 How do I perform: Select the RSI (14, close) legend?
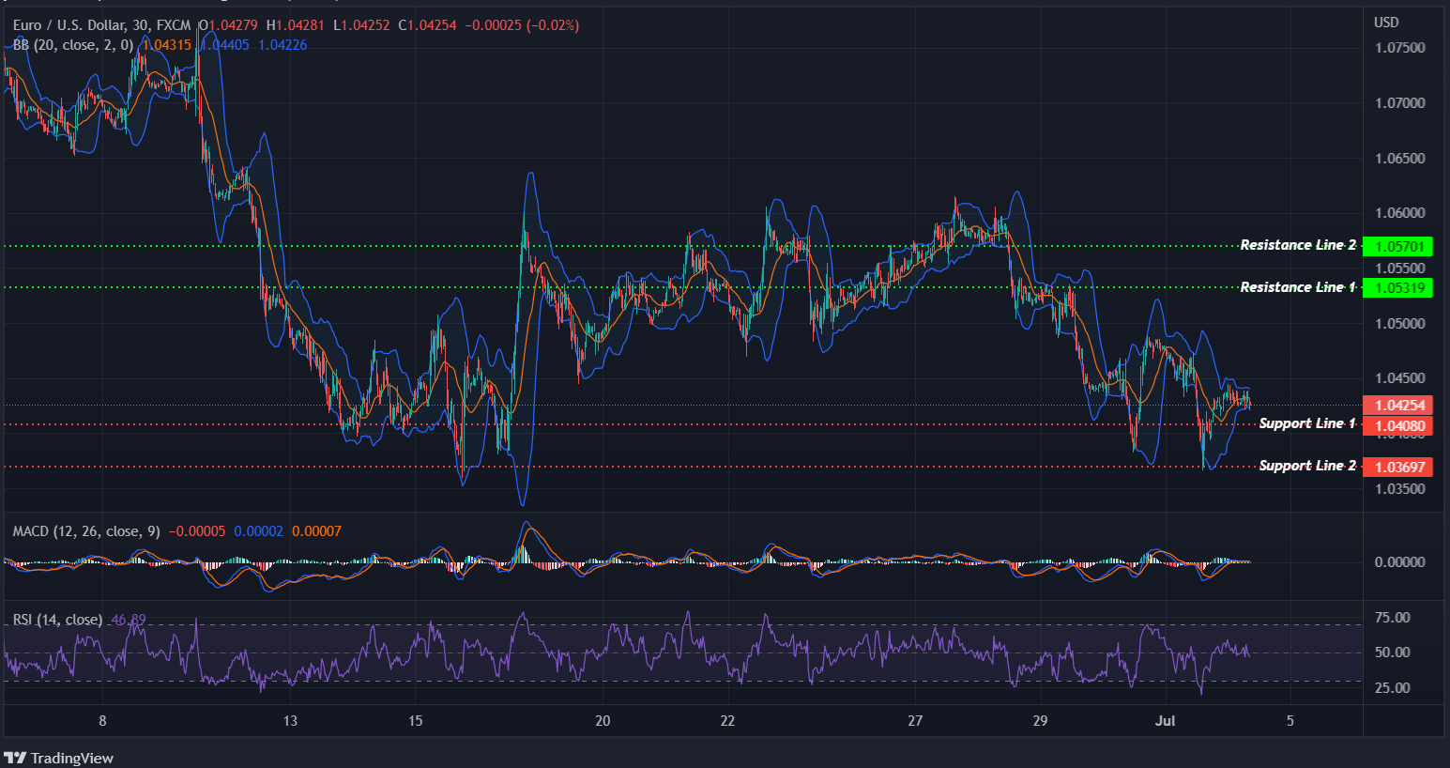pyautogui.click(x=56, y=619)
